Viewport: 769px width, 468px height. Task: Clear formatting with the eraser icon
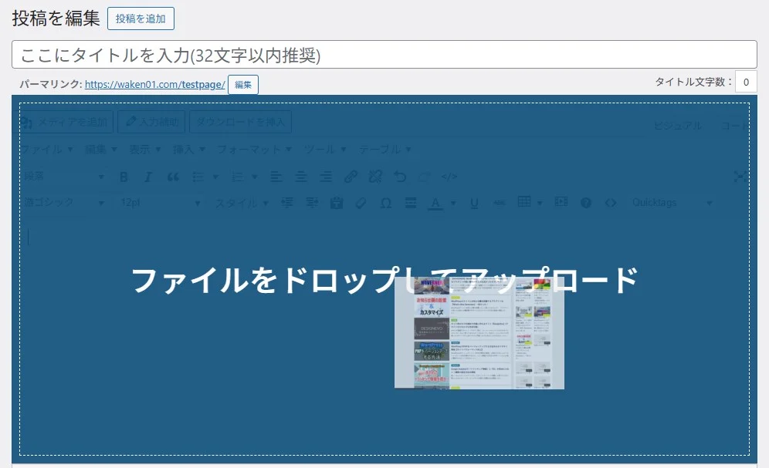pyautogui.click(x=361, y=203)
